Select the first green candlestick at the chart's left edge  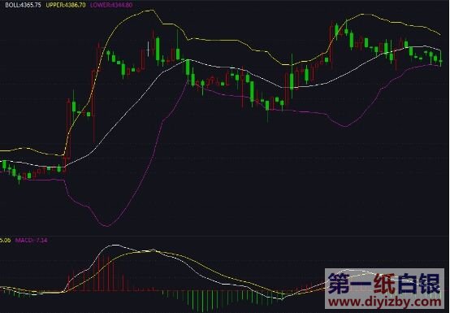(4, 165)
